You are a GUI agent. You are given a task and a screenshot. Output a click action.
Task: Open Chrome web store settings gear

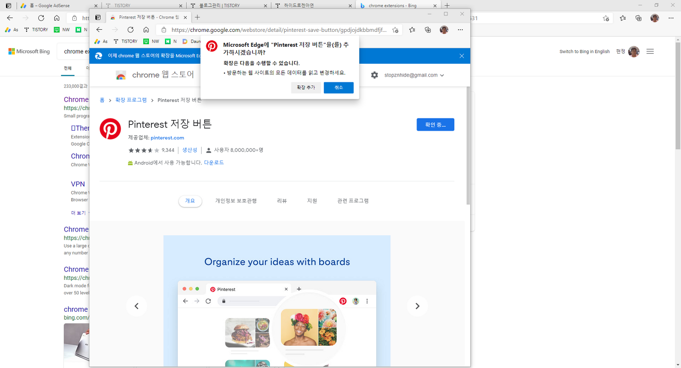[375, 75]
